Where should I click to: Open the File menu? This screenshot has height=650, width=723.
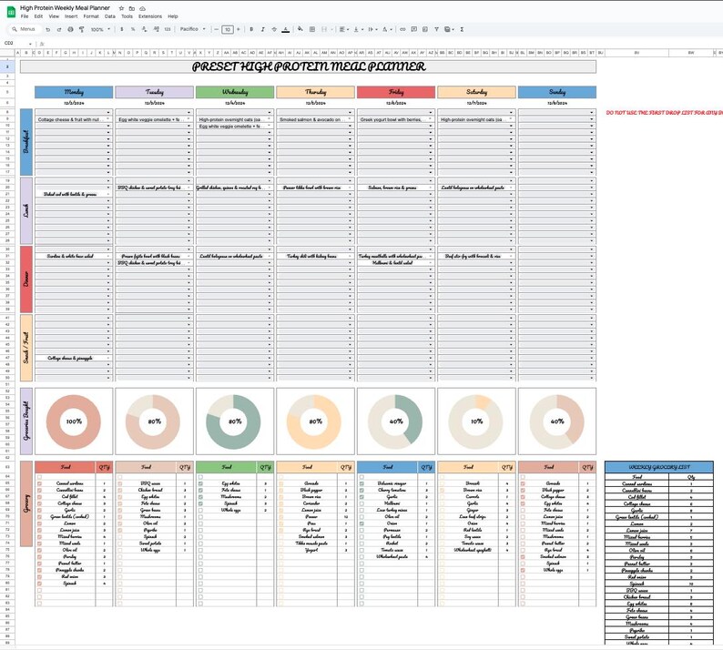(25, 16)
